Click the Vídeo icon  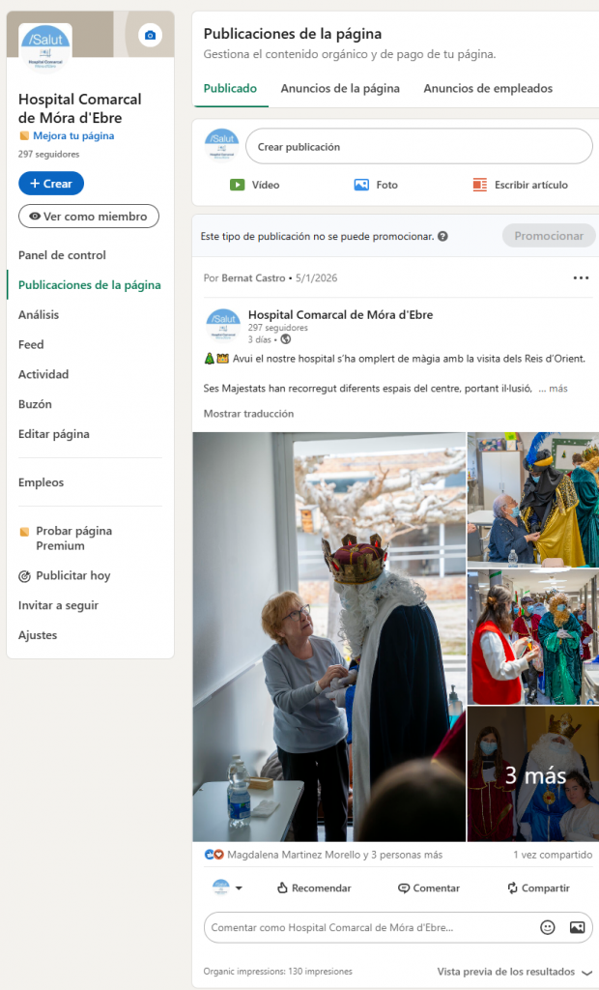click(x=238, y=185)
